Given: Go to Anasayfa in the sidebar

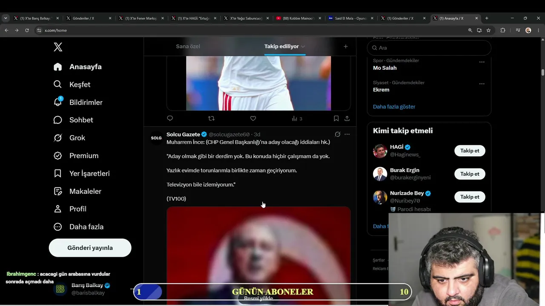Looking at the screenshot, I should click(x=77, y=67).
